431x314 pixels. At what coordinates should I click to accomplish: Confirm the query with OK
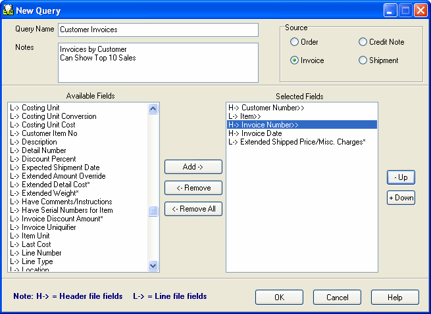pos(279,298)
